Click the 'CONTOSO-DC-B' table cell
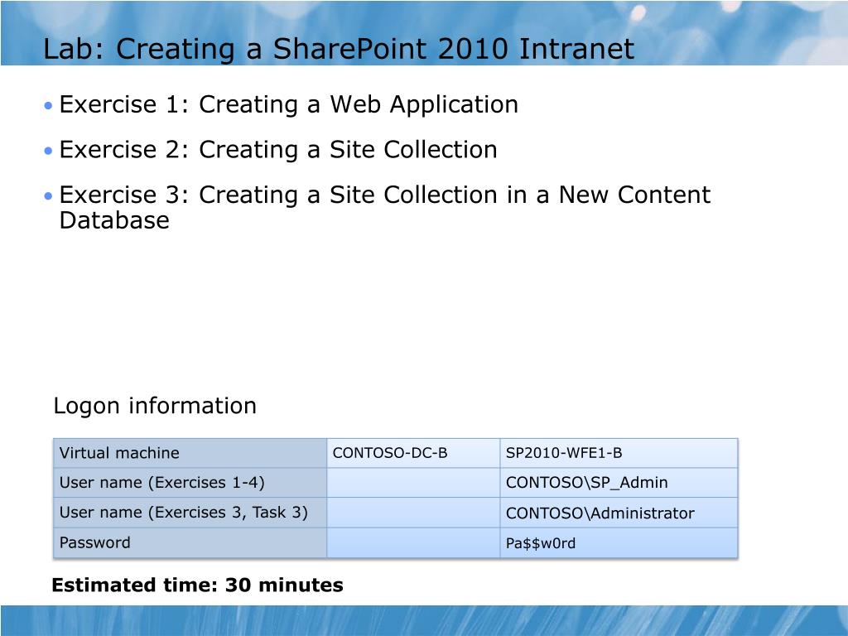 tap(413, 453)
